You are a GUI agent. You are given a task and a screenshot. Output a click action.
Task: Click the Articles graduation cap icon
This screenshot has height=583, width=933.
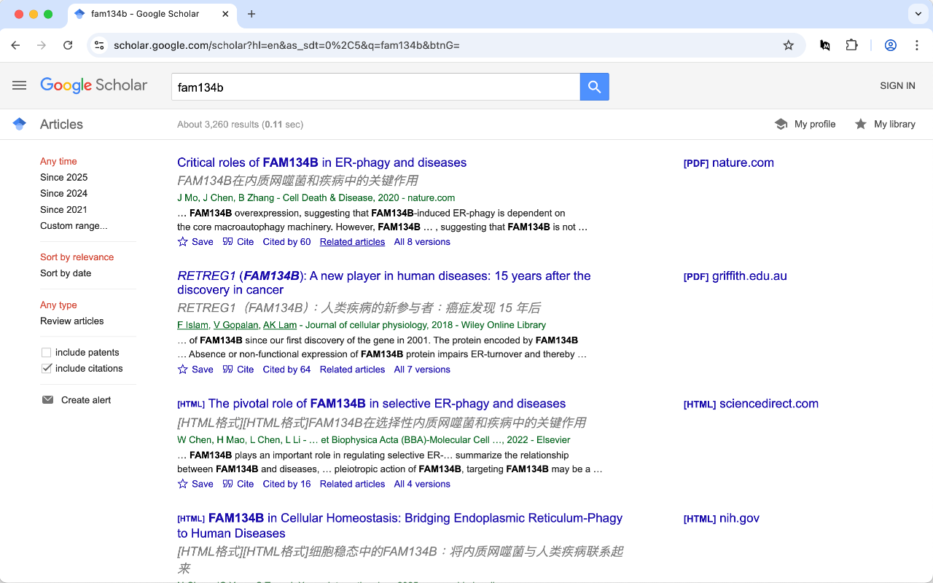pyautogui.click(x=20, y=124)
